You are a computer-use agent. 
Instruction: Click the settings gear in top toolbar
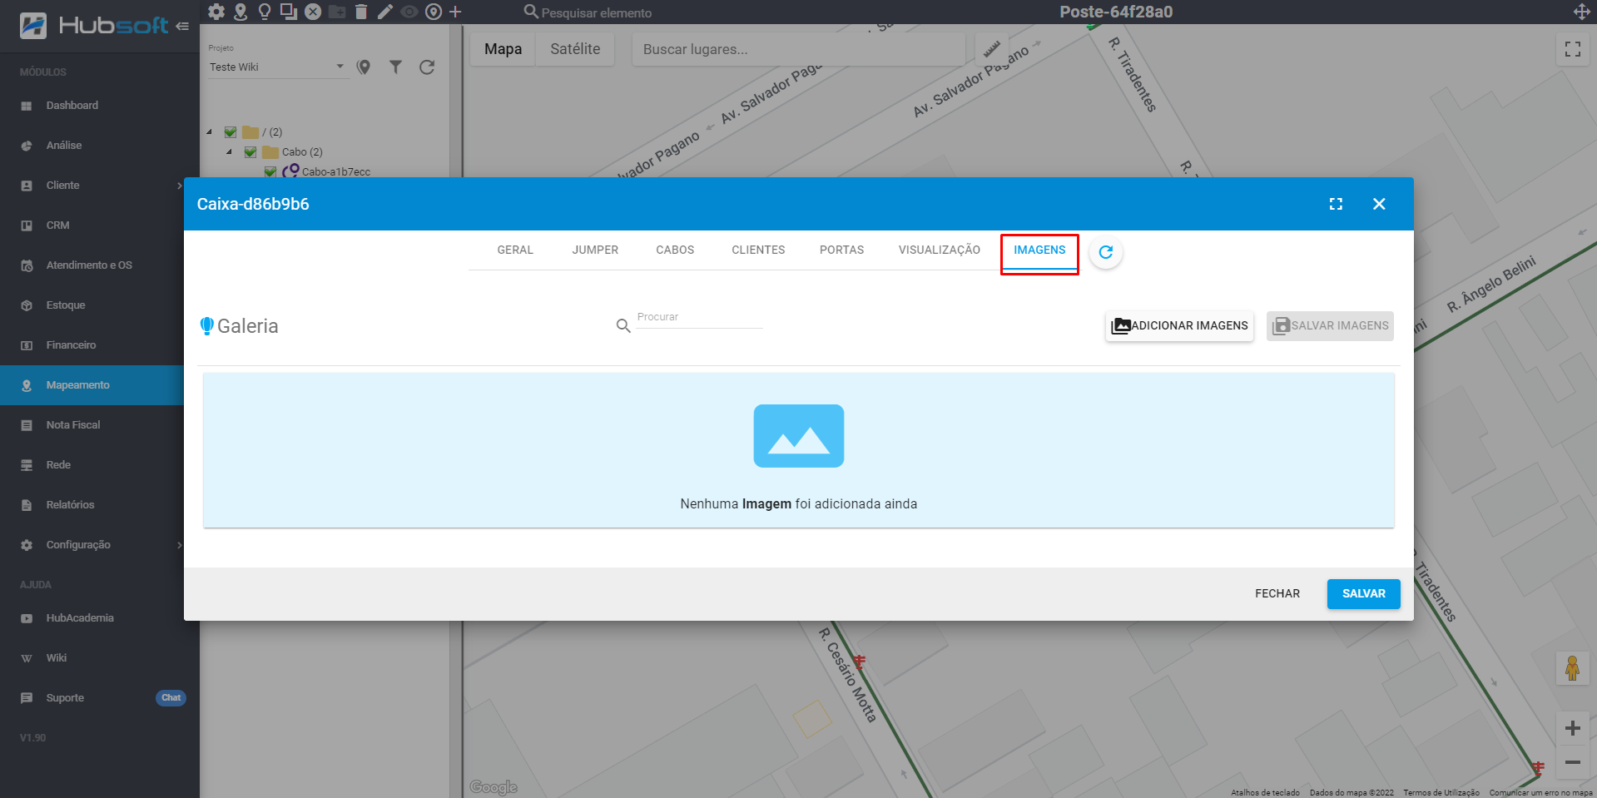coord(216,12)
